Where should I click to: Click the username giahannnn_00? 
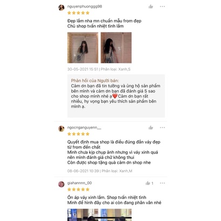(79, 183)
